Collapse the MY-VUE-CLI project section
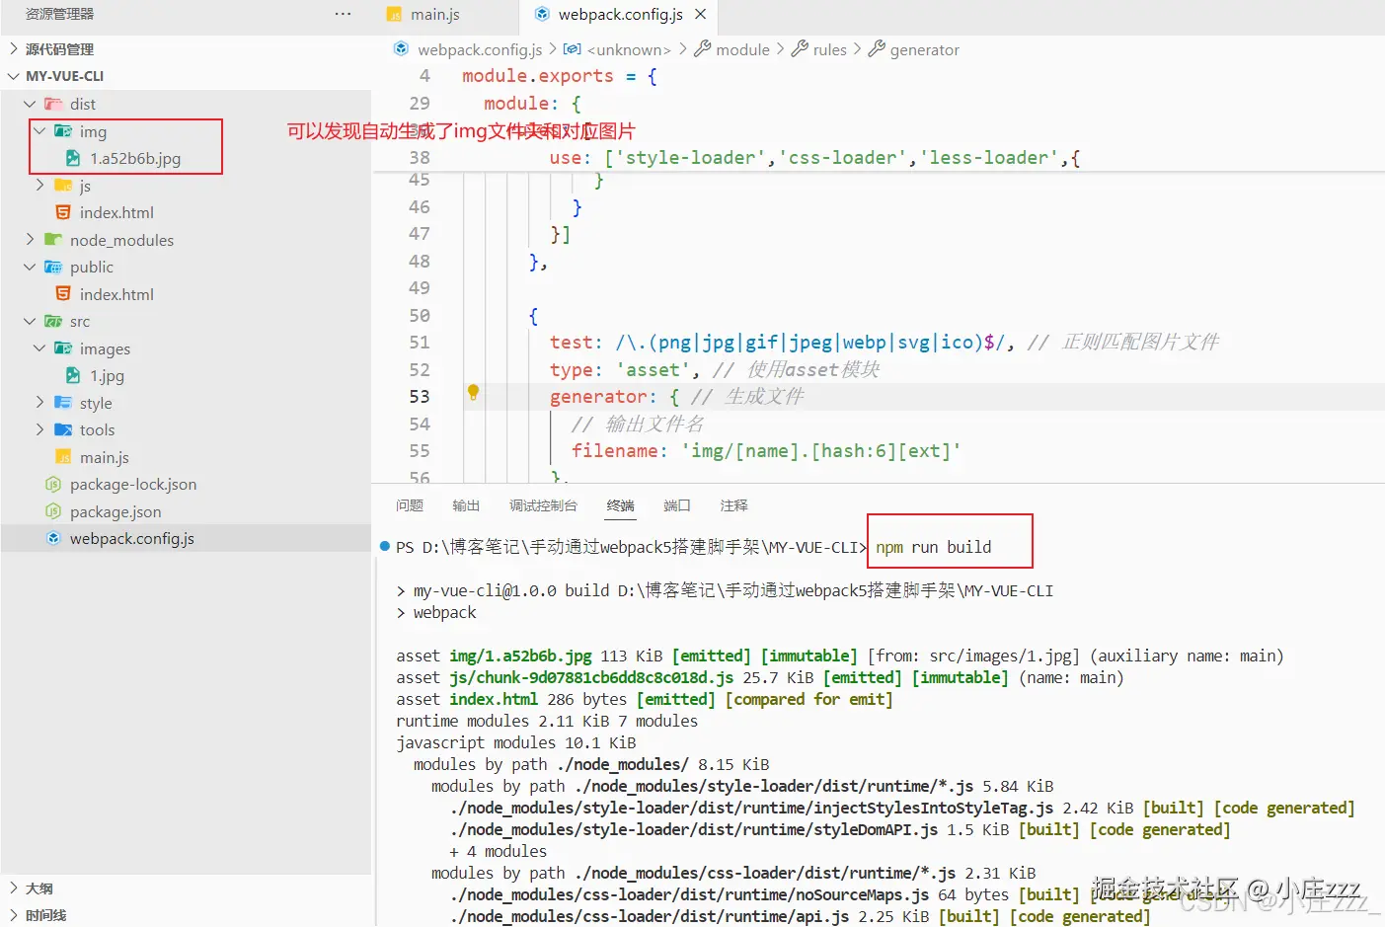 point(14,76)
